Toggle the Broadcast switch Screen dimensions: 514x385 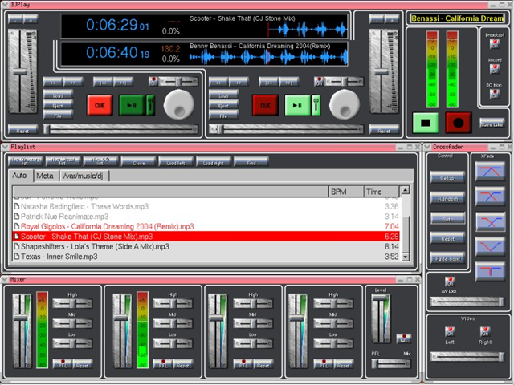pyautogui.click(x=495, y=44)
